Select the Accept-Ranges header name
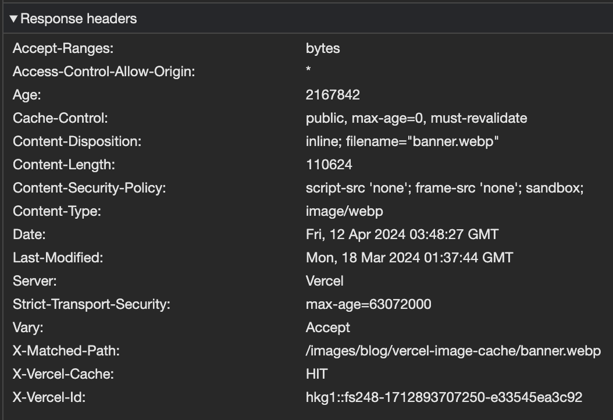The width and height of the screenshot is (613, 420). pyautogui.click(x=63, y=48)
